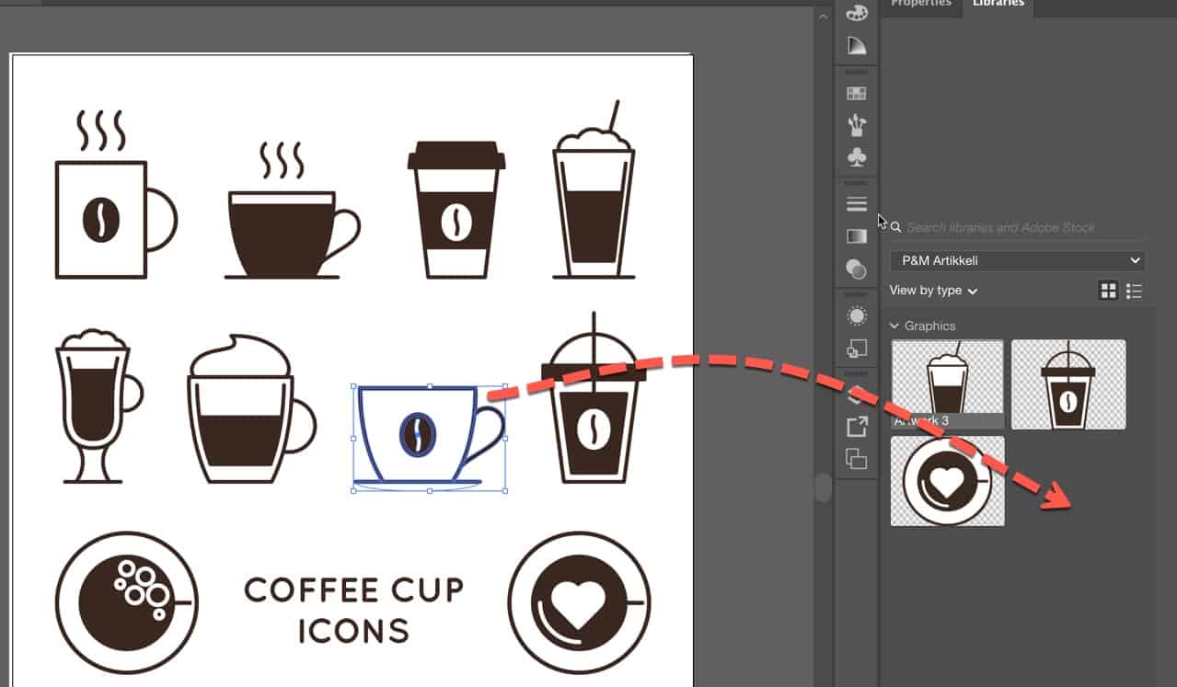Screen dimensions: 1177x687
Task: Open the Stroke panel icon
Action: coord(856,204)
